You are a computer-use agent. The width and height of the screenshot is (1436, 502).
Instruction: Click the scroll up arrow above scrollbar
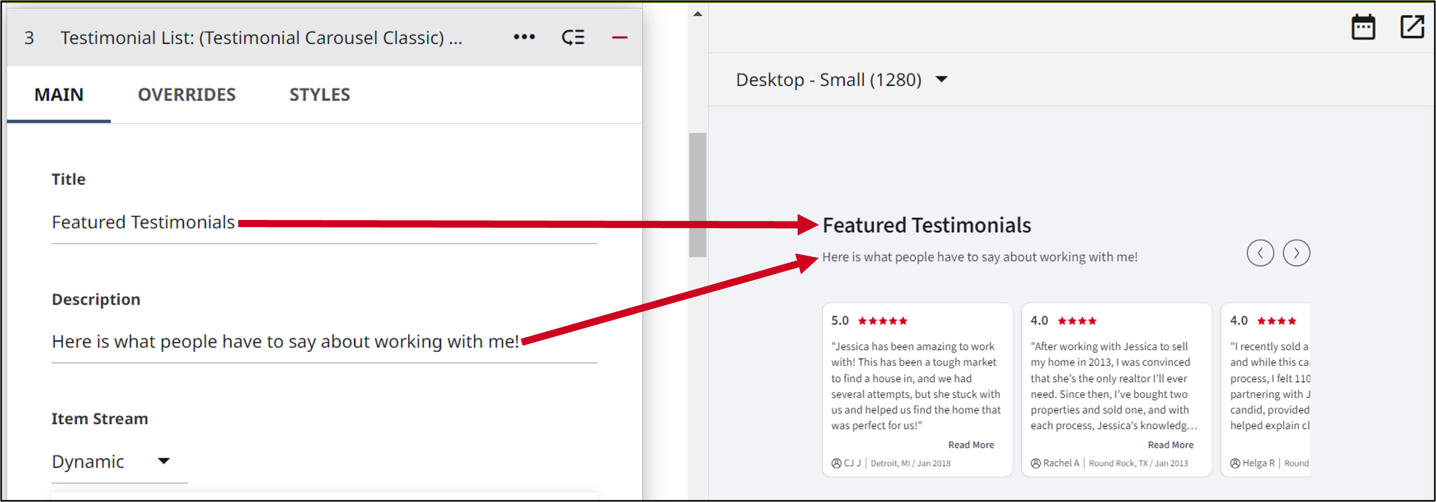click(697, 14)
